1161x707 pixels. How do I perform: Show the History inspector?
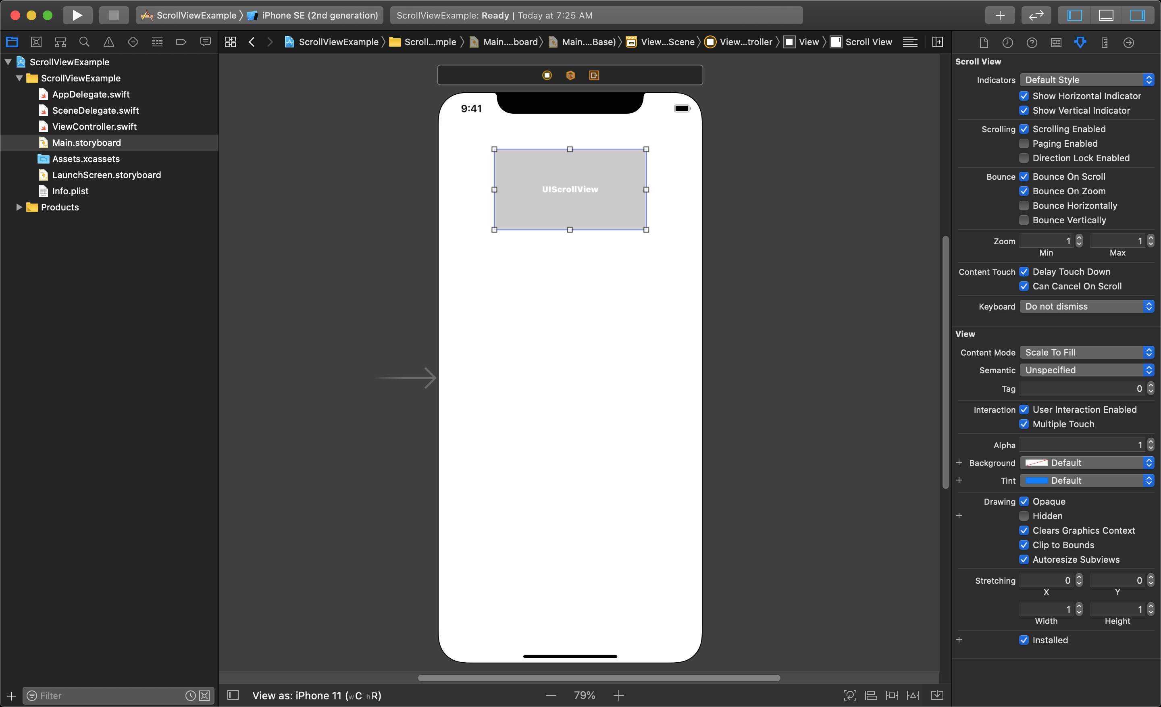[x=1007, y=42]
